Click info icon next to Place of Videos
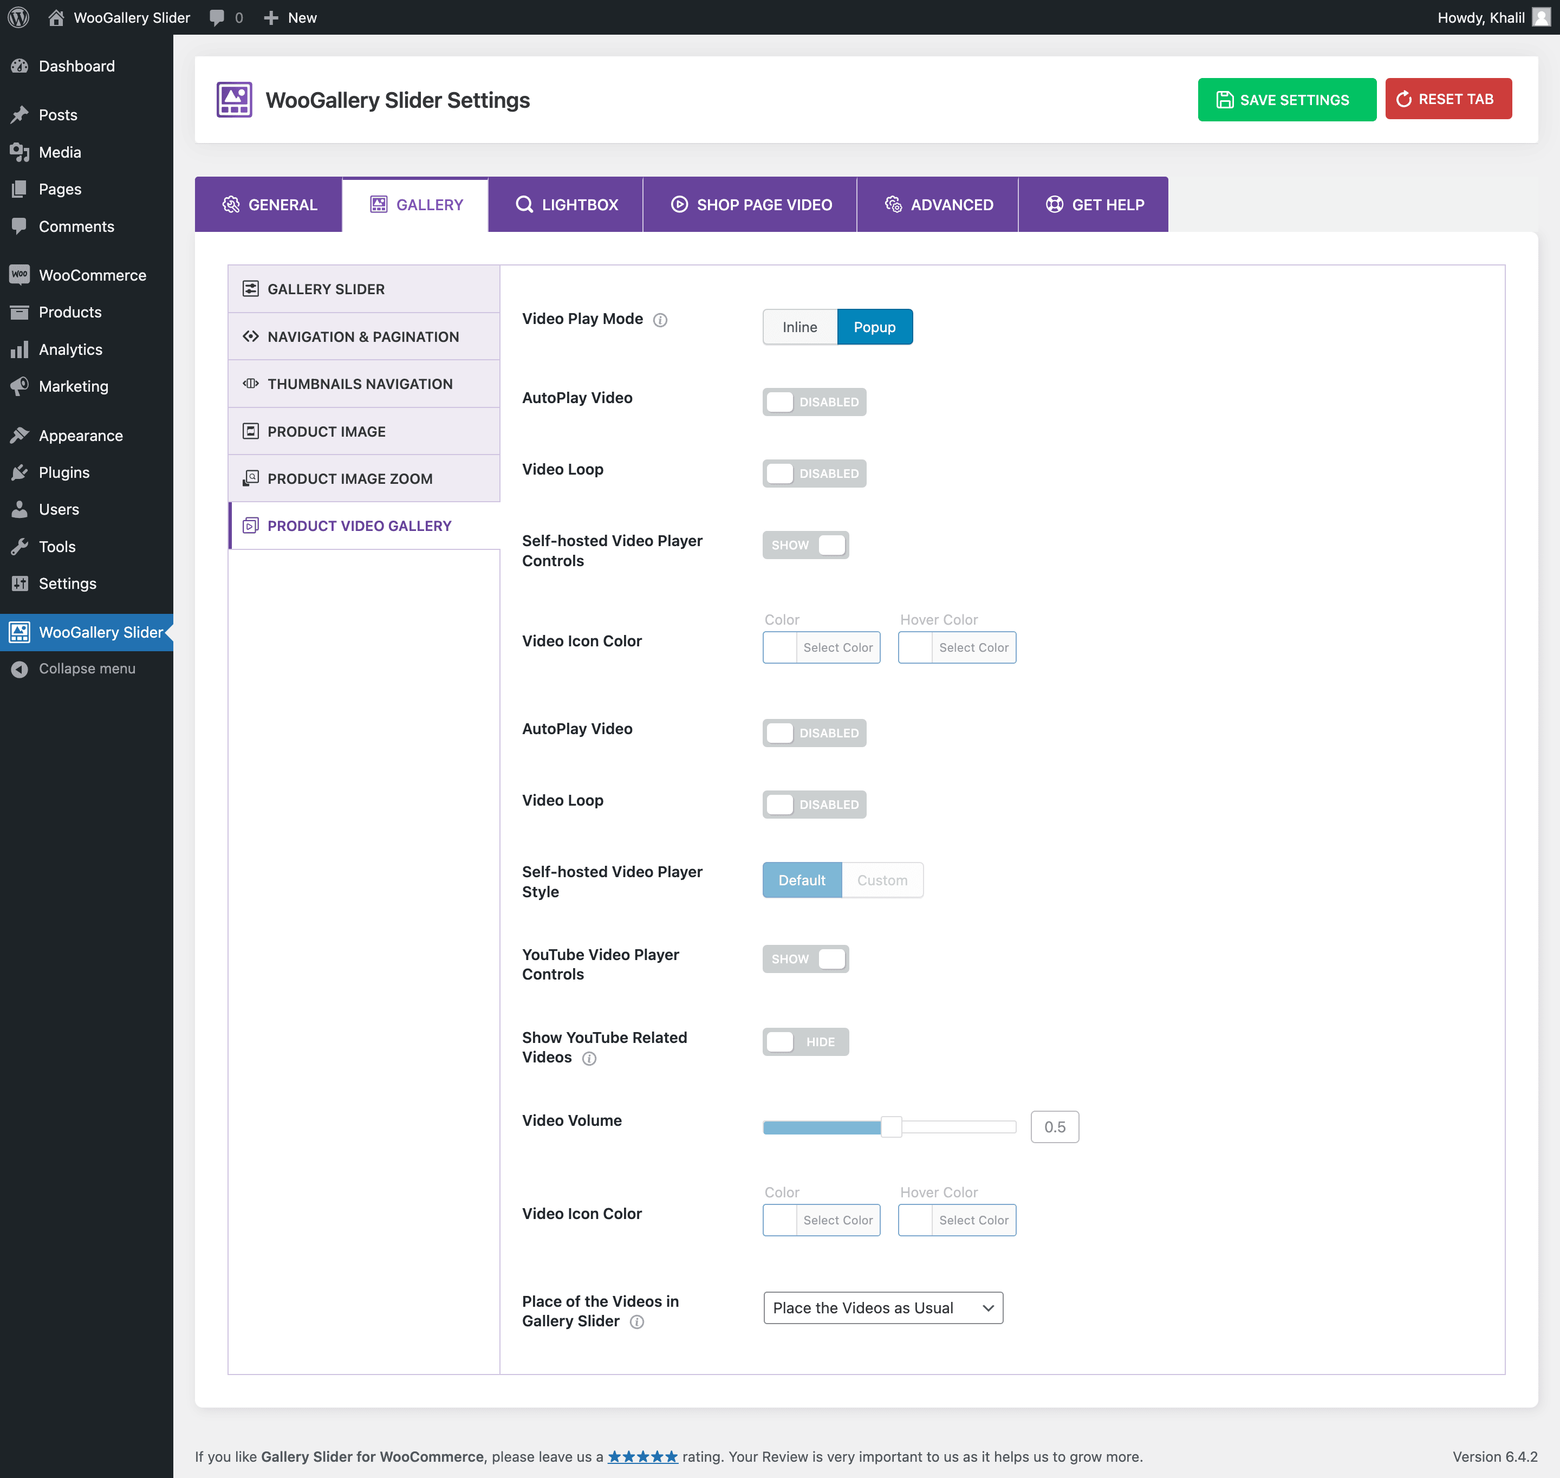 [637, 1322]
